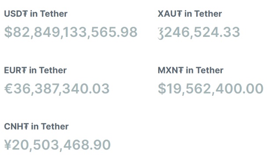Click the EUR₮ in Tether heading
The width and height of the screenshot is (268, 159).
click(35, 70)
